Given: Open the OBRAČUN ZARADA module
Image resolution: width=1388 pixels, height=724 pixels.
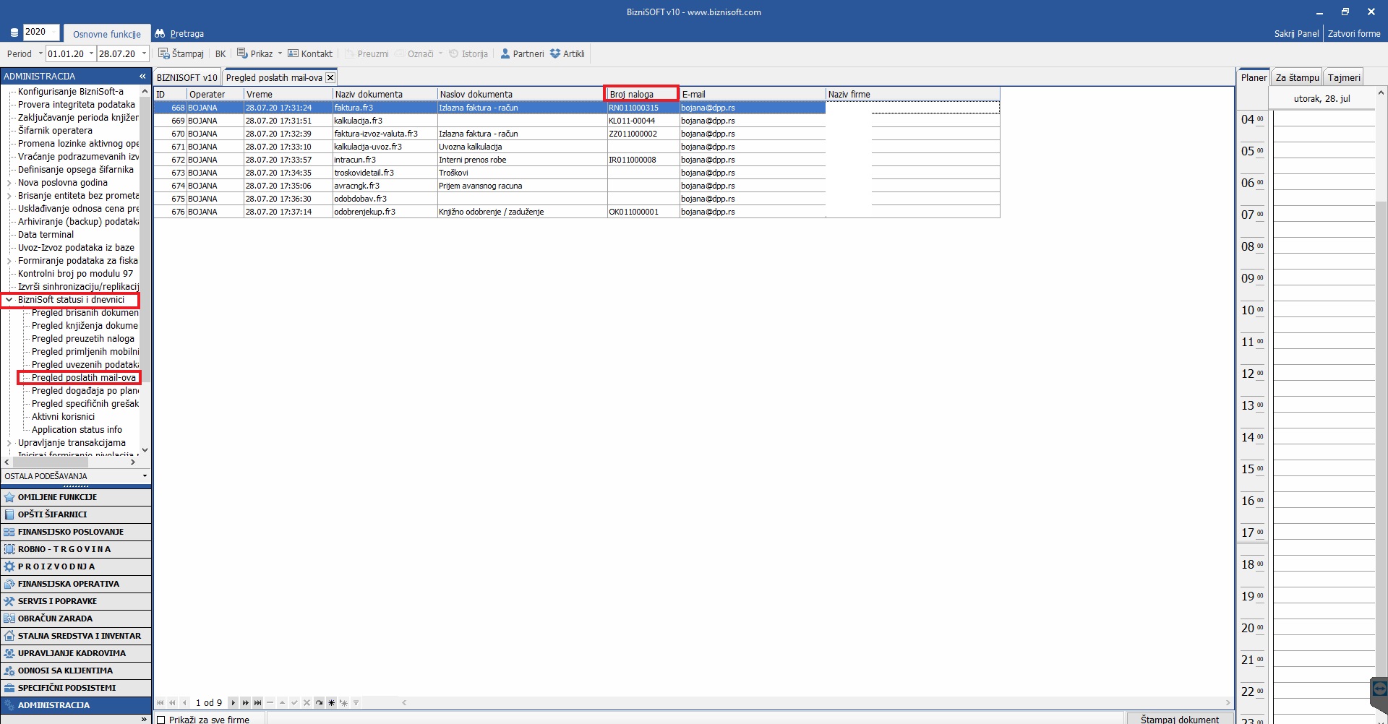Looking at the screenshot, I should (76, 619).
